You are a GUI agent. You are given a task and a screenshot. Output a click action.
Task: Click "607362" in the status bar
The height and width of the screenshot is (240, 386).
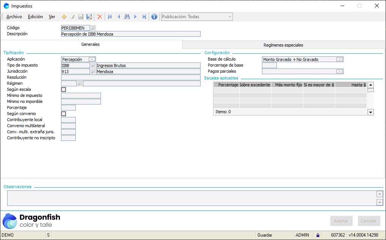click(x=338, y=235)
